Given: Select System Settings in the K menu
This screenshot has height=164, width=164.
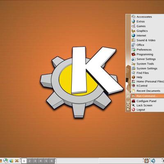Looking at the screenshot, I should (x=148, y=68).
